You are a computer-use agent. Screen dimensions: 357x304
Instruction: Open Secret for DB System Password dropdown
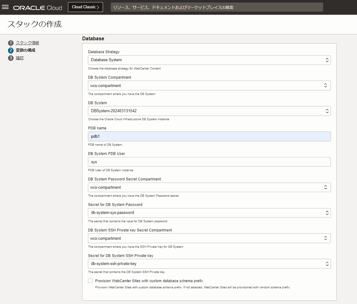click(x=209, y=213)
